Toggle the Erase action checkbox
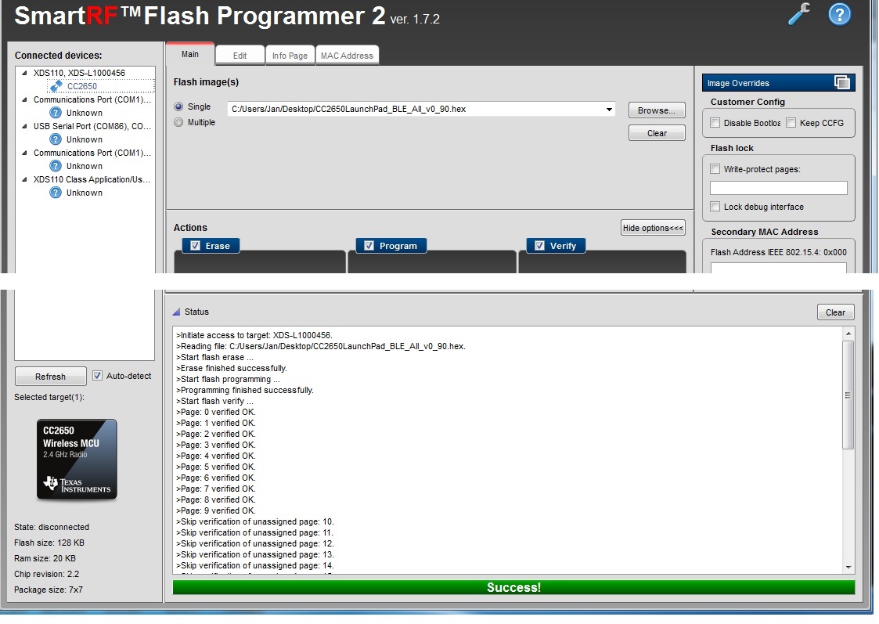Image resolution: width=879 pixels, height=624 pixels. (x=195, y=246)
